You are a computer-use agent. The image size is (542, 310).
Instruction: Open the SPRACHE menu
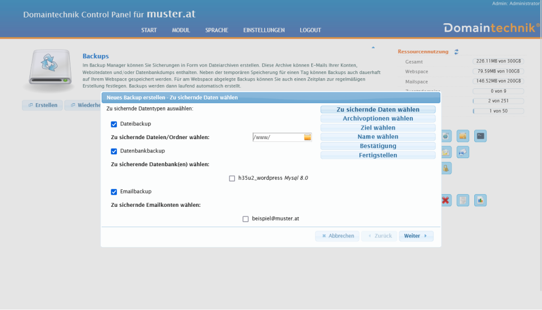point(216,30)
